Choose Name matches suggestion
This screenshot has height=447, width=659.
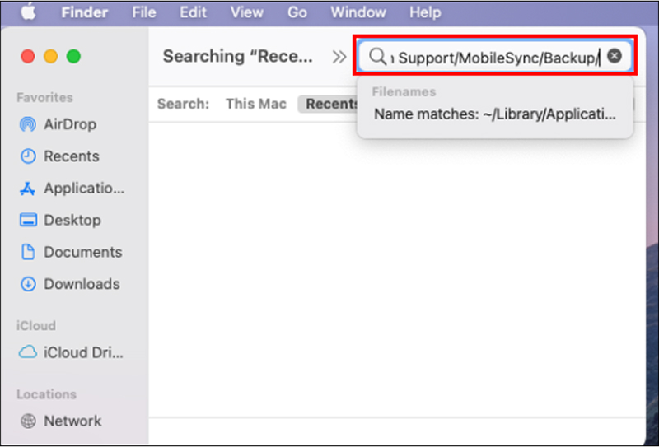(495, 114)
